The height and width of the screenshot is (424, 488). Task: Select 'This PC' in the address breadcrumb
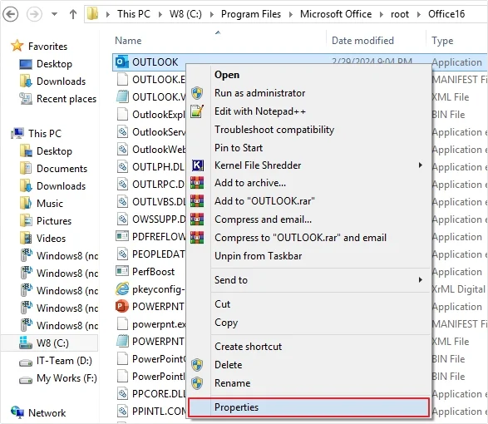click(134, 14)
